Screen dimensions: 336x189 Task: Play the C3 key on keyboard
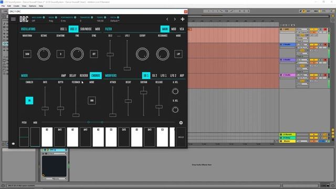(x=111, y=137)
